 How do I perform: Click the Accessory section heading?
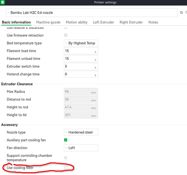point(9,125)
